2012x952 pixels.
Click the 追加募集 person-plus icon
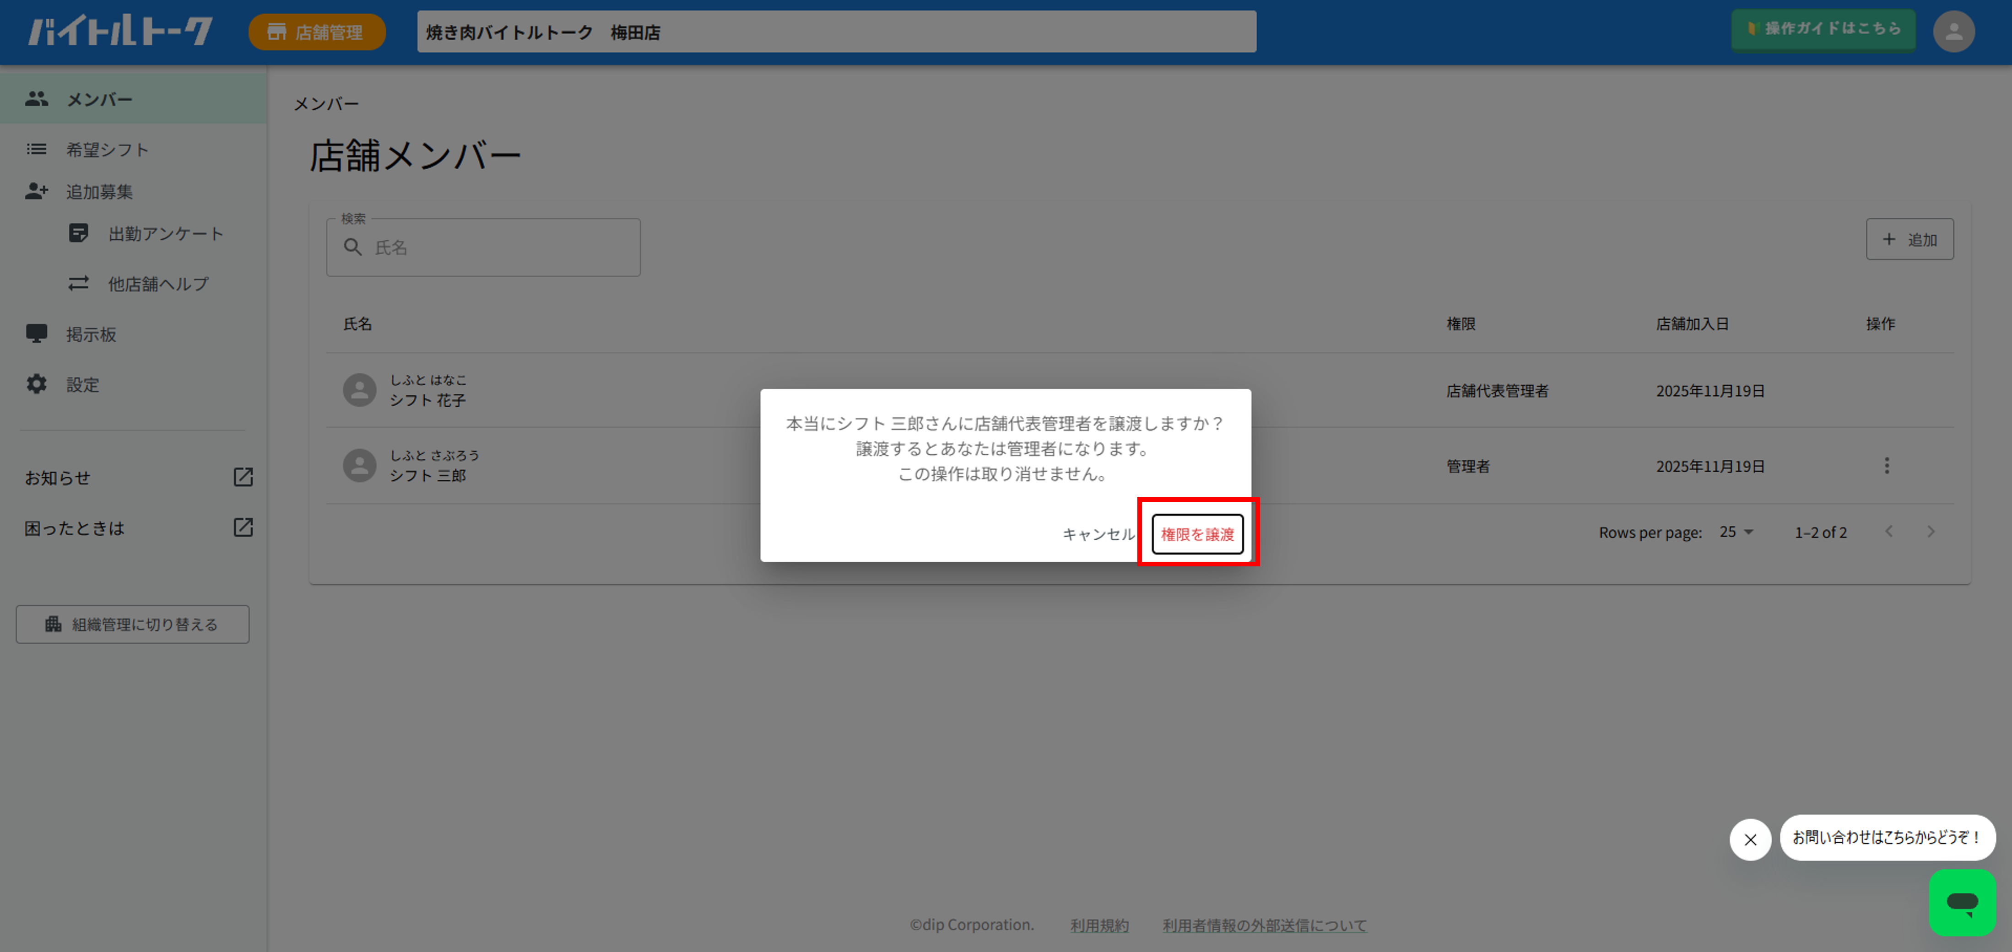(36, 191)
